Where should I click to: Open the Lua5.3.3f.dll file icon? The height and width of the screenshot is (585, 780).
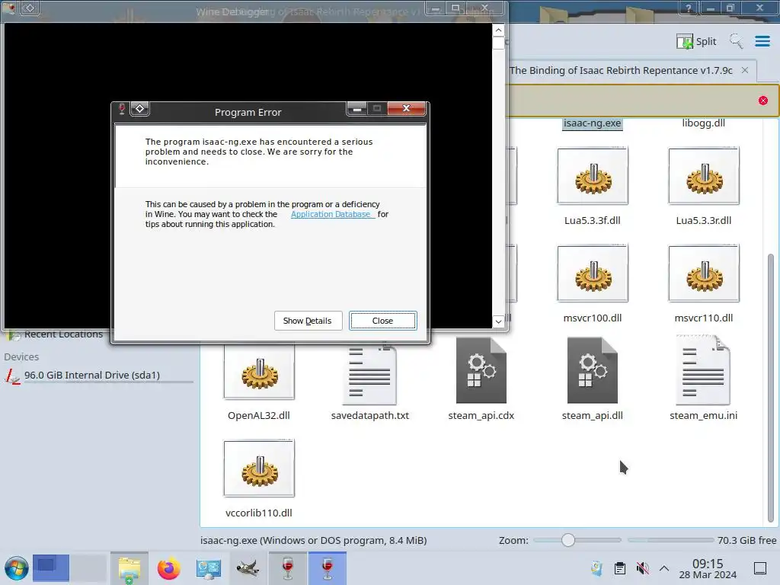[593, 176]
